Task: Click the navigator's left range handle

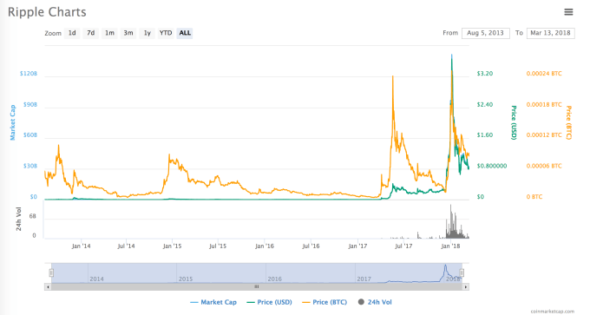Action: pyautogui.click(x=51, y=272)
